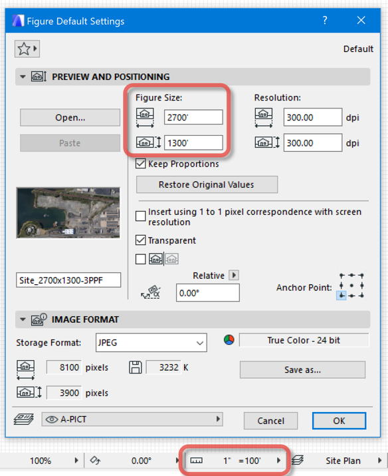
Task: Click the Cancel button
Action: click(271, 421)
